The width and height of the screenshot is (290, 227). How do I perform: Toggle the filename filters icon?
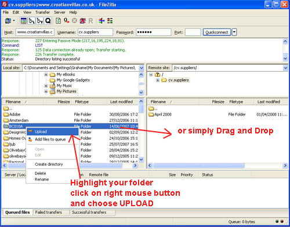(101, 21)
